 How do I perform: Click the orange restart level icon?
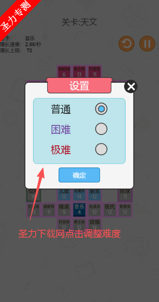pyautogui.click(x=126, y=43)
